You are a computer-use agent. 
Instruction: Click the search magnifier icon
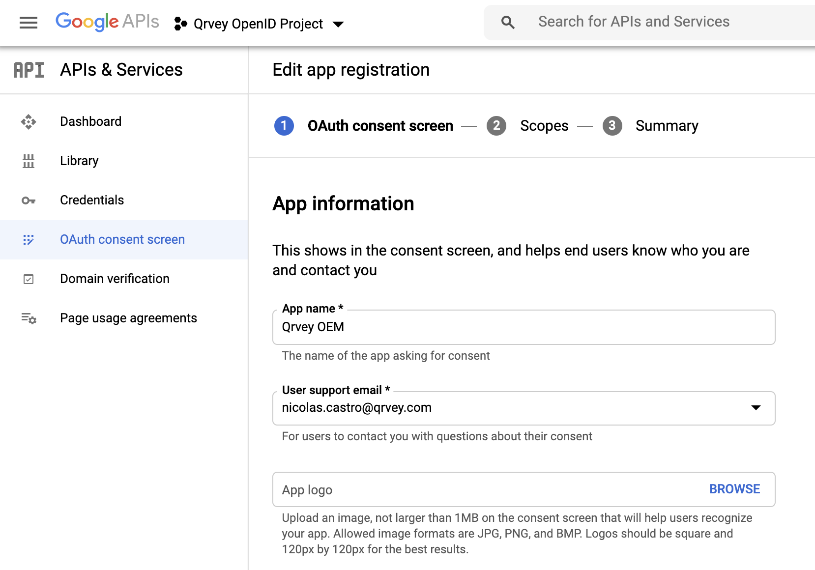coord(508,22)
